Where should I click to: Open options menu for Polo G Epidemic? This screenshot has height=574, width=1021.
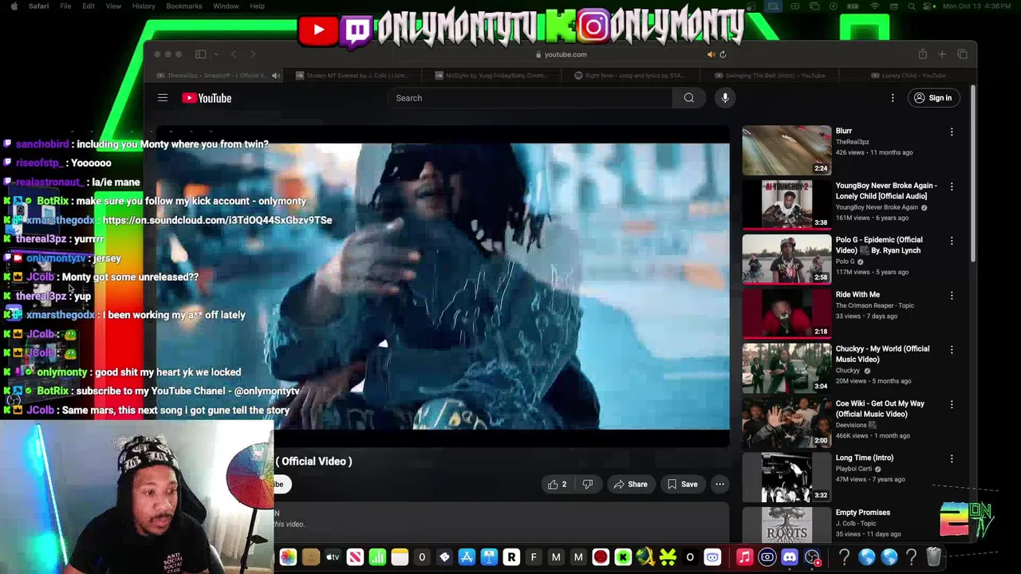(952, 241)
